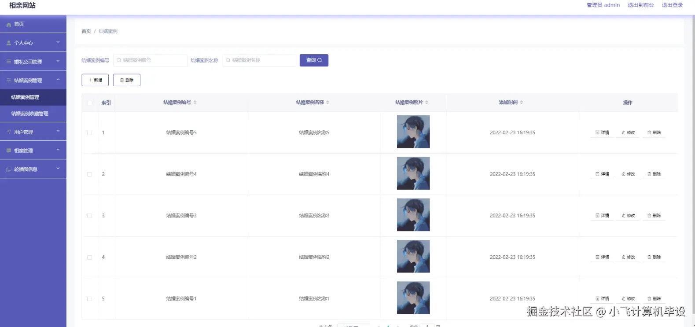The height and width of the screenshot is (327, 695).
Task: Sort by the 结婚案例照片 column arrows
Action: click(427, 102)
